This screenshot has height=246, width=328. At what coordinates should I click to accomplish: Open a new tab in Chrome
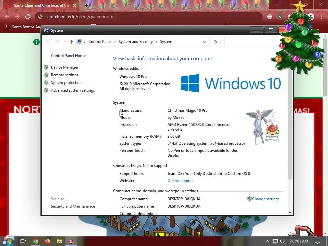pyautogui.click(x=86, y=5)
